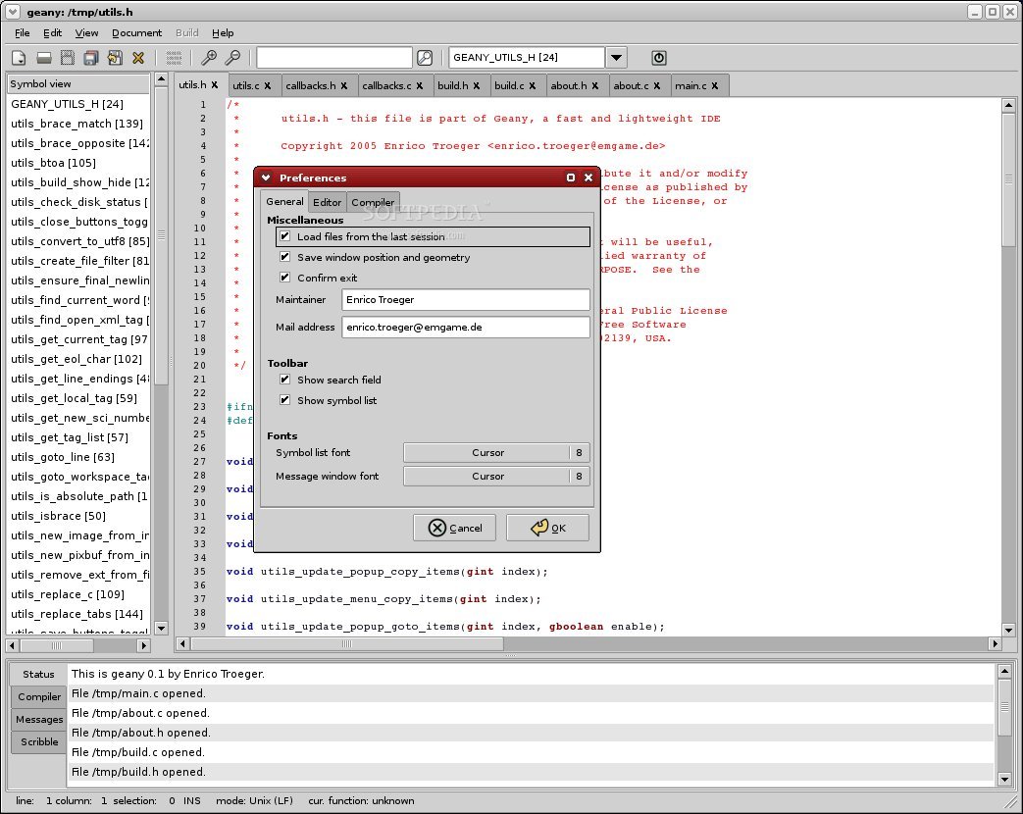Save the current file using the floppy icon
Image resolution: width=1023 pixels, height=814 pixels.
(x=68, y=58)
